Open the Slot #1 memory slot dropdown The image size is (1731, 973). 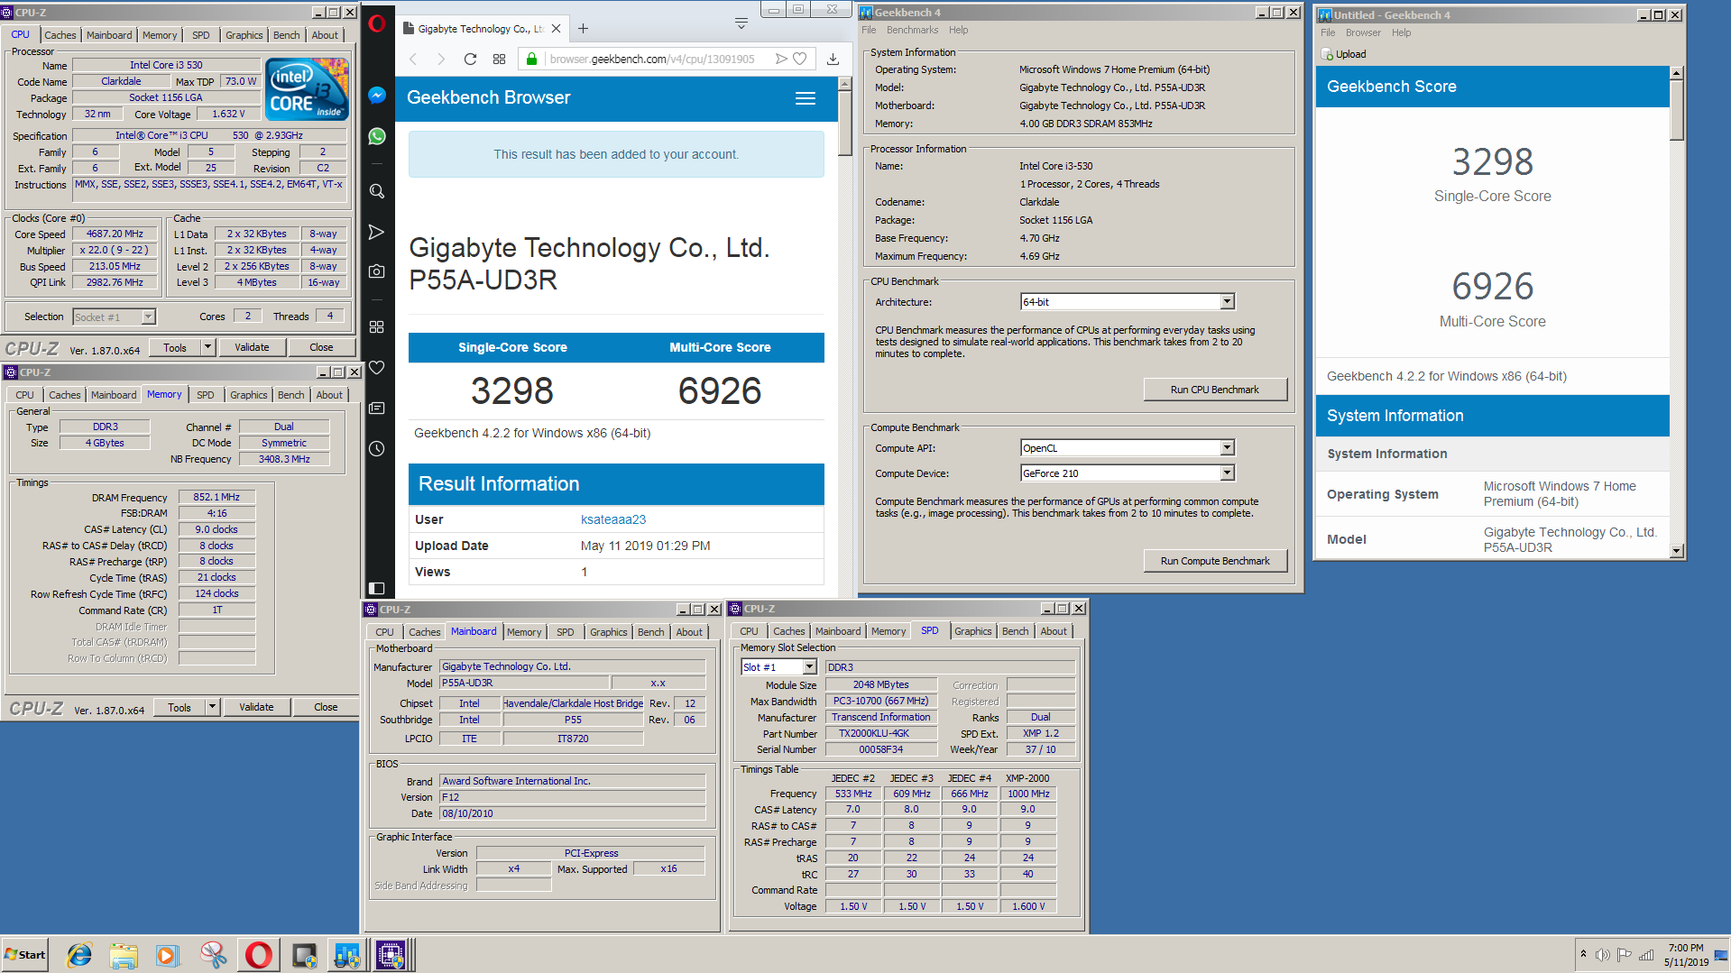coord(778,667)
